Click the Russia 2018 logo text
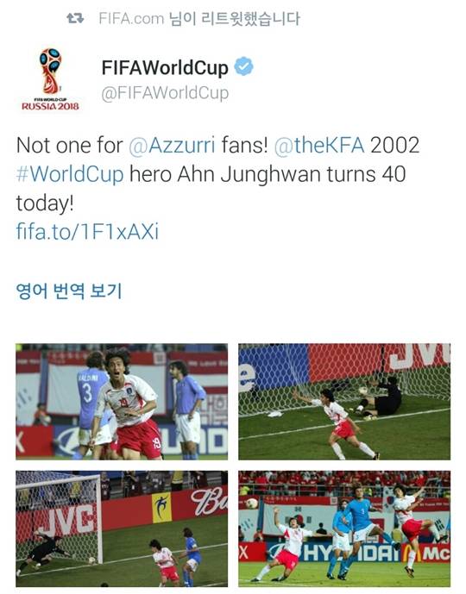Screen dimensions: 466x594 (x=50, y=106)
